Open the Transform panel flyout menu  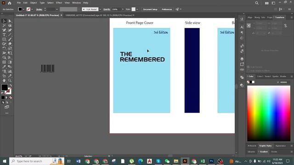point(292,17)
